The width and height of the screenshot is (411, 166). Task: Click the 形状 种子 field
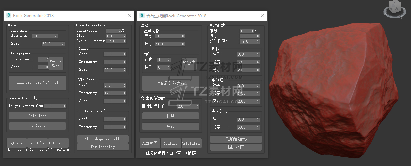[x=246, y=54]
